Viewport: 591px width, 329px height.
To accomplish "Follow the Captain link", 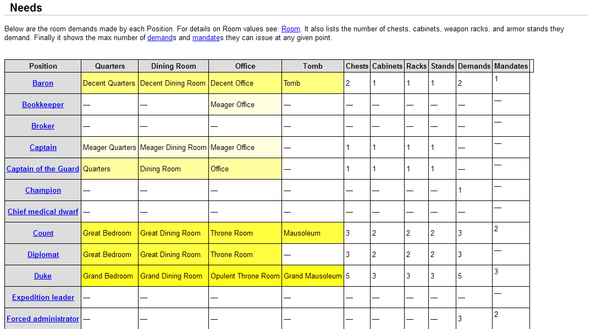I will (x=43, y=147).
